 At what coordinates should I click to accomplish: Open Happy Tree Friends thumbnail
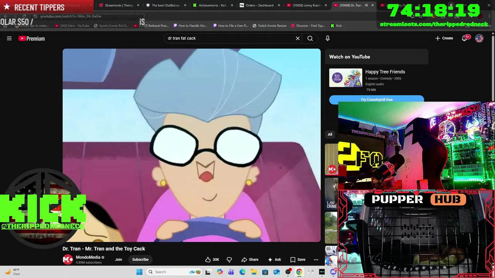click(x=346, y=78)
